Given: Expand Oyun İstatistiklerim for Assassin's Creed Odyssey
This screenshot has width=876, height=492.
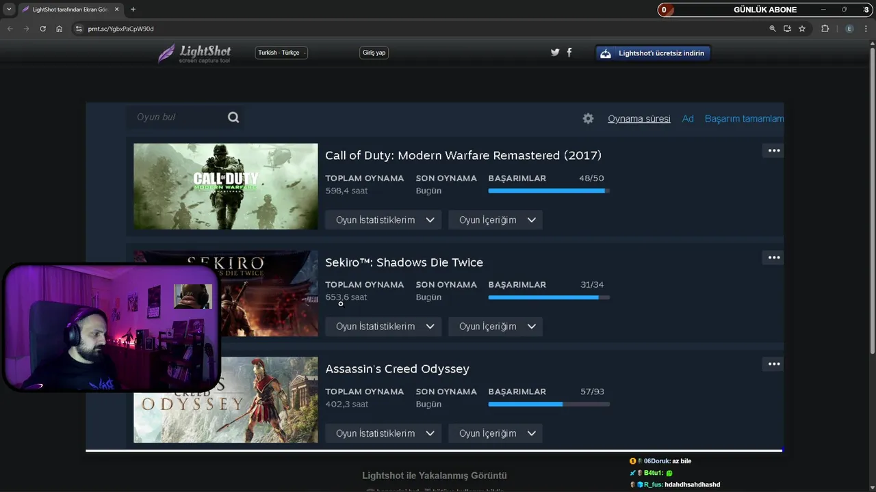Looking at the screenshot, I should click(x=385, y=433).
